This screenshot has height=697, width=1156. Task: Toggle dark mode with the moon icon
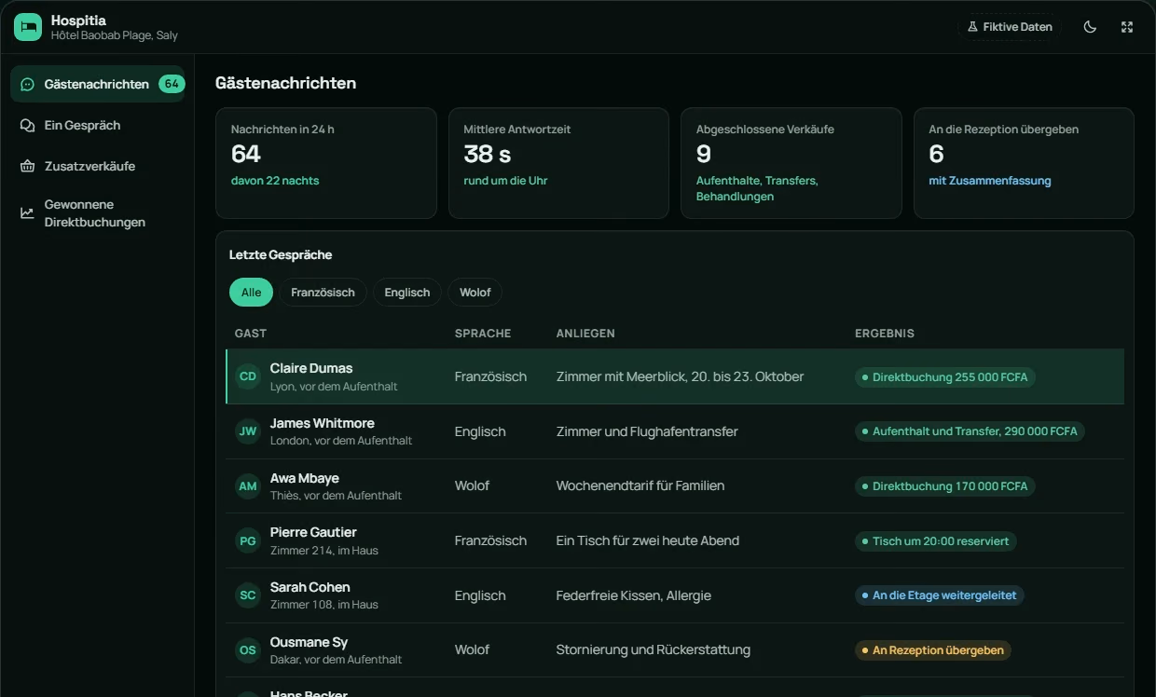coord(1090,27)
